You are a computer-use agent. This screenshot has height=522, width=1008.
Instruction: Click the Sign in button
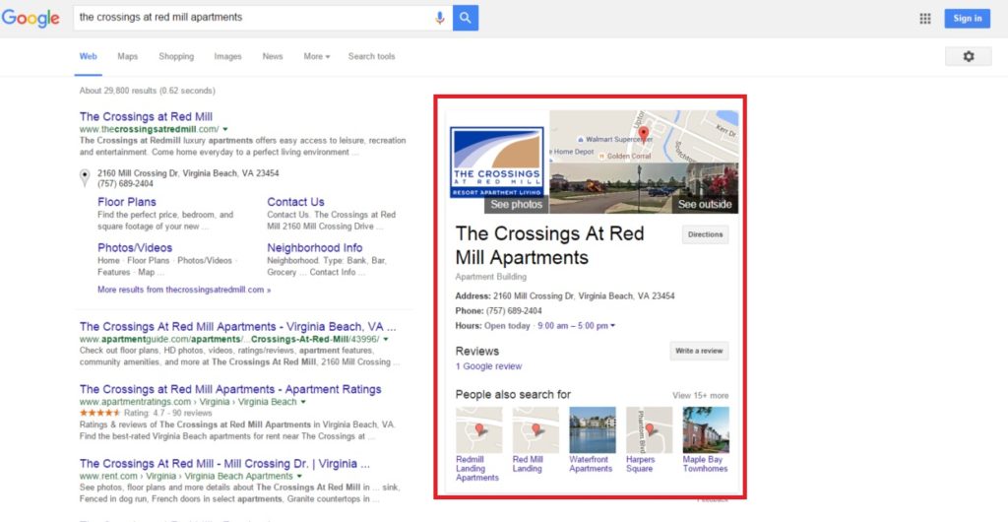point(967,19)
